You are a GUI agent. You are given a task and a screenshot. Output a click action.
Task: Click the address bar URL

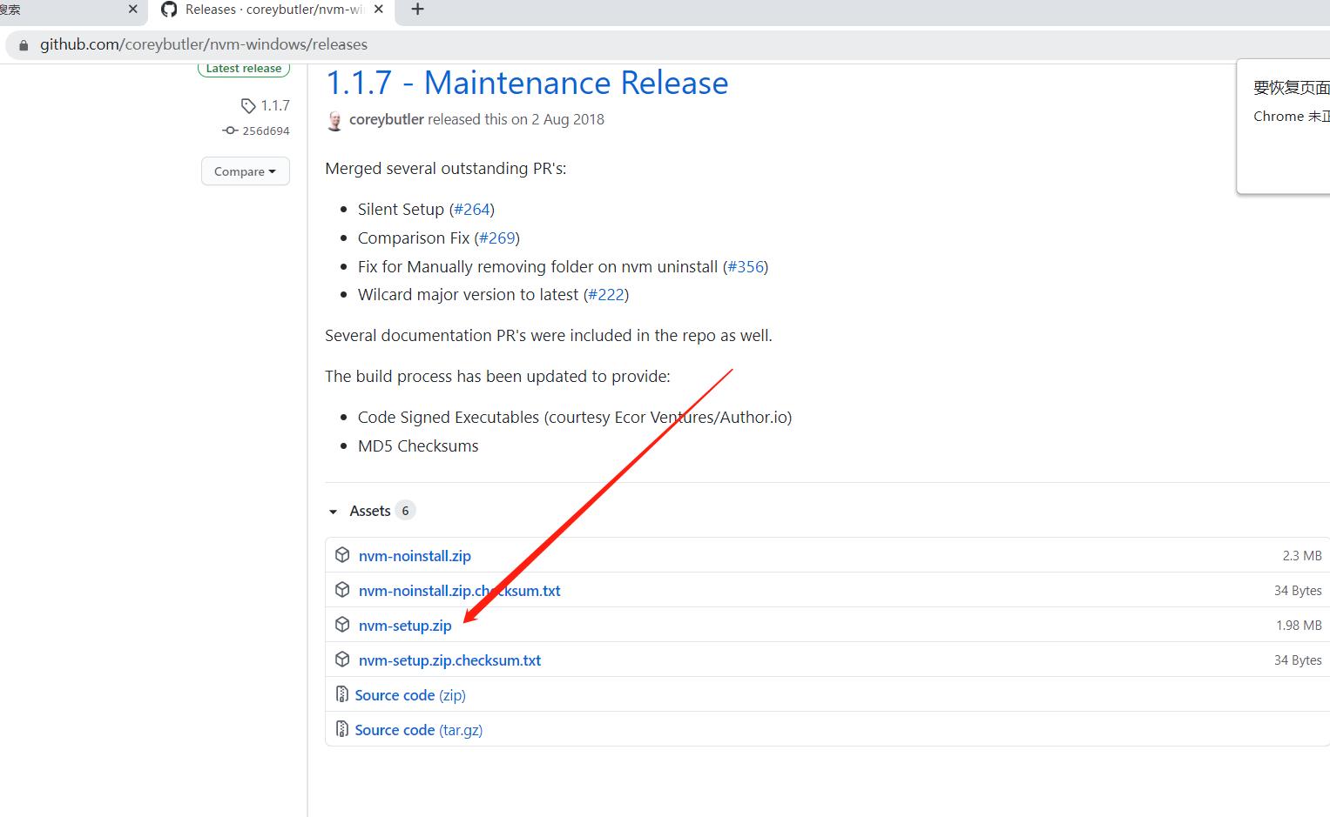[x=204, y=44]
